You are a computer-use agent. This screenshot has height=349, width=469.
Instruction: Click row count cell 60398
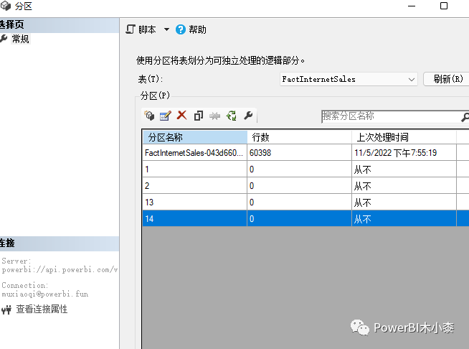(x=299, y=153)
